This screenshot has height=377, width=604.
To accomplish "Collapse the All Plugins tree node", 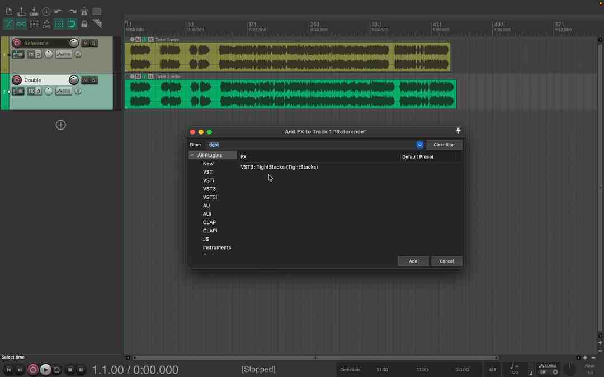I will (192, 155).
